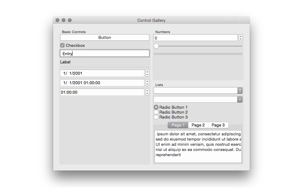301x188 pixels.
Task: Click the slider knob under Numbers
Action: tap(156, 46)
